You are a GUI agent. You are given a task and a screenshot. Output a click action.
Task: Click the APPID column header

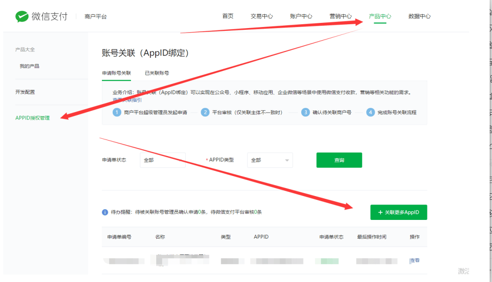pos(261,237)
